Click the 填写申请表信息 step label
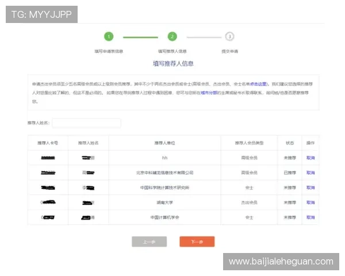The image size is (345, 276). (x=109, y=51)
